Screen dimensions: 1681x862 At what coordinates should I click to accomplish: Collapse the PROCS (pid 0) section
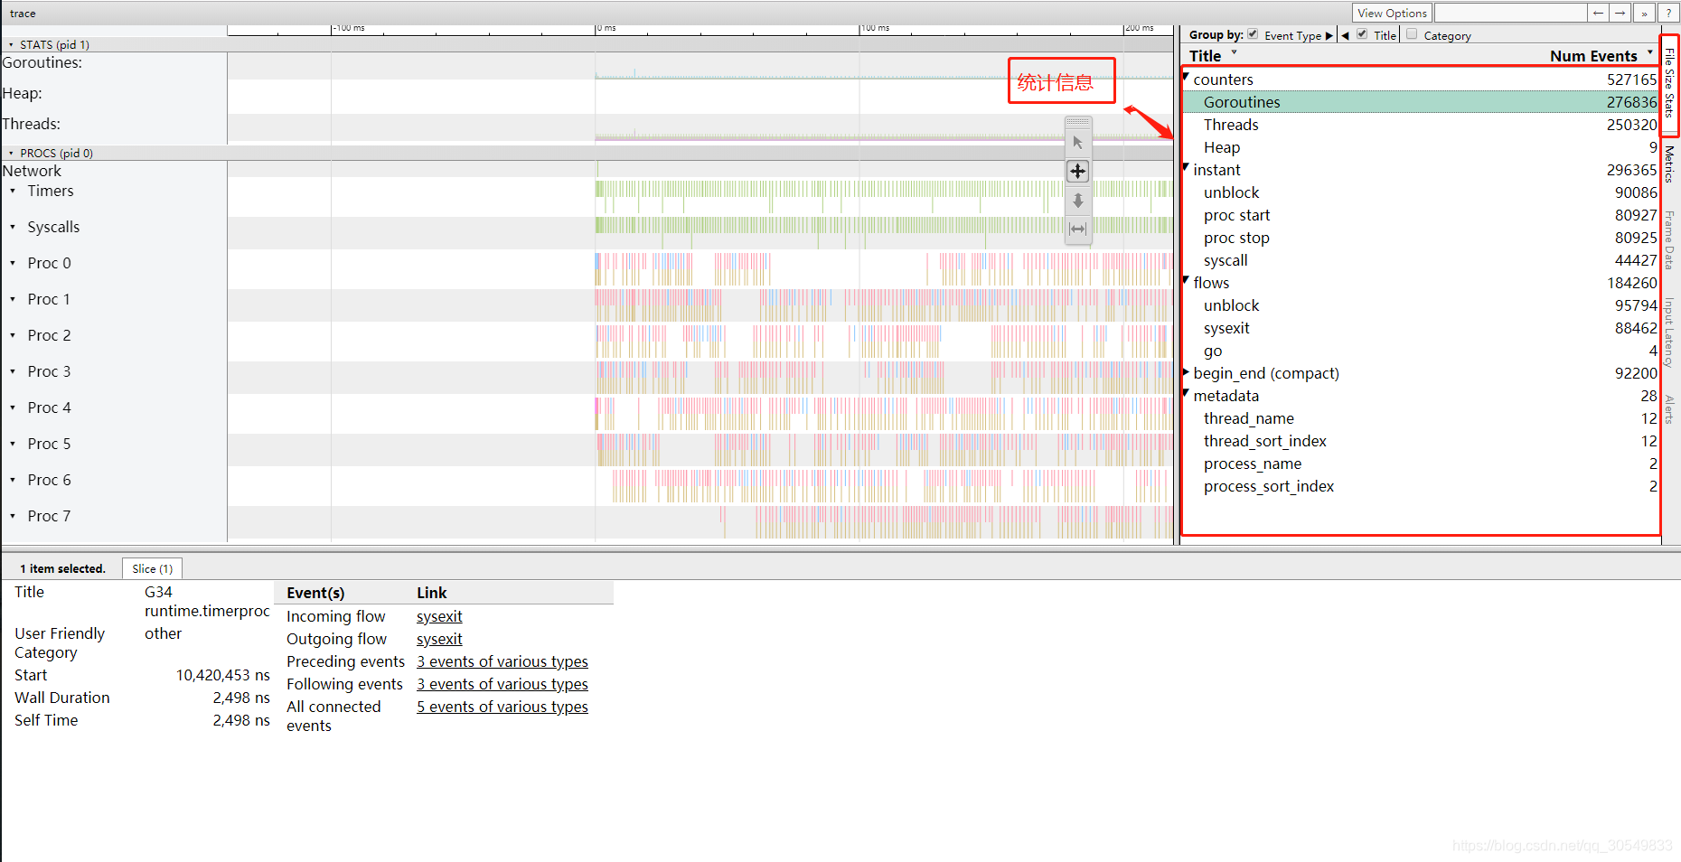[11, 153]
